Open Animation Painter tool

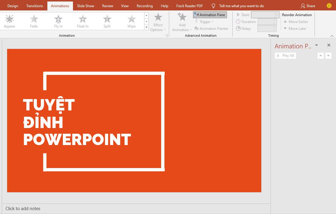[x=211, y=28]
